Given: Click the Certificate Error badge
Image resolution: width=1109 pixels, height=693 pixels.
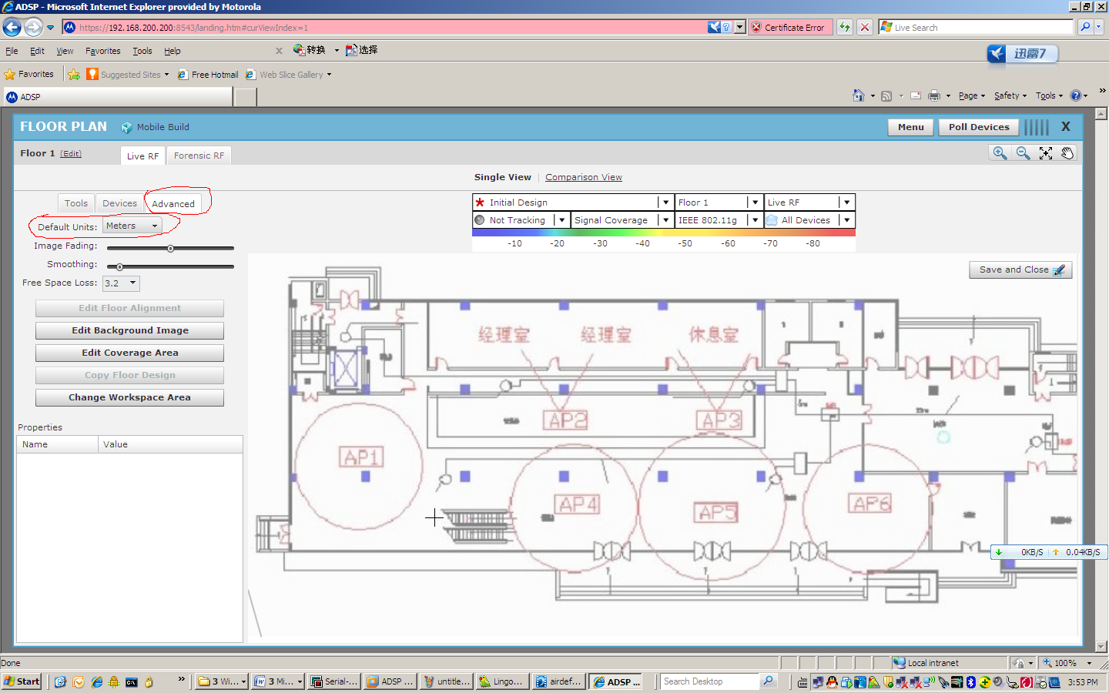Looking at the screenshot, I should coord(790,27).
